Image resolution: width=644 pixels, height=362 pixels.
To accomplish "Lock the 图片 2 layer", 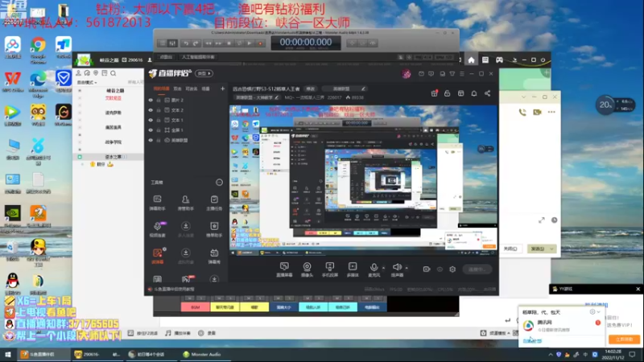I will pyautogui.click(x=159, y=100).
